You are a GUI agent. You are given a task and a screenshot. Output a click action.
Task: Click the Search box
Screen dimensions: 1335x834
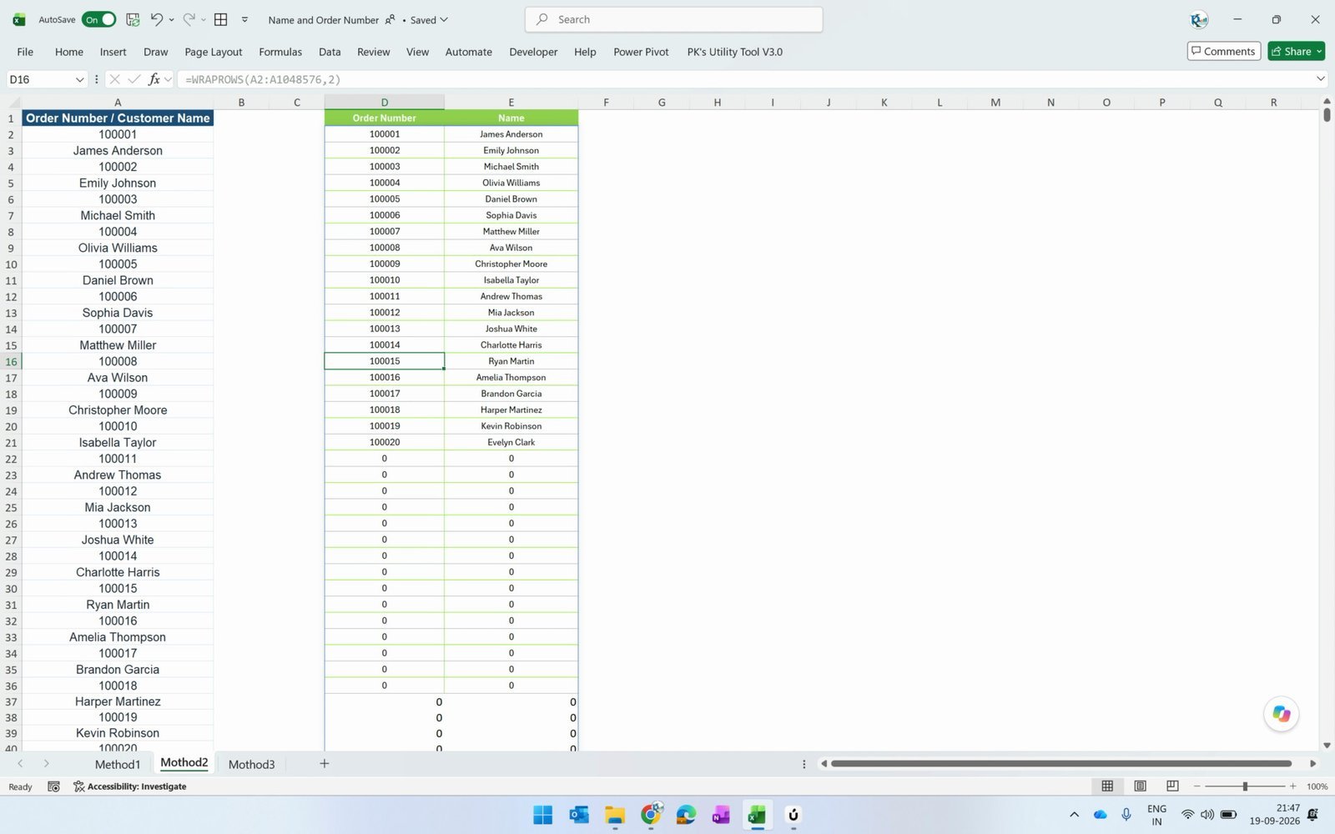674,19
